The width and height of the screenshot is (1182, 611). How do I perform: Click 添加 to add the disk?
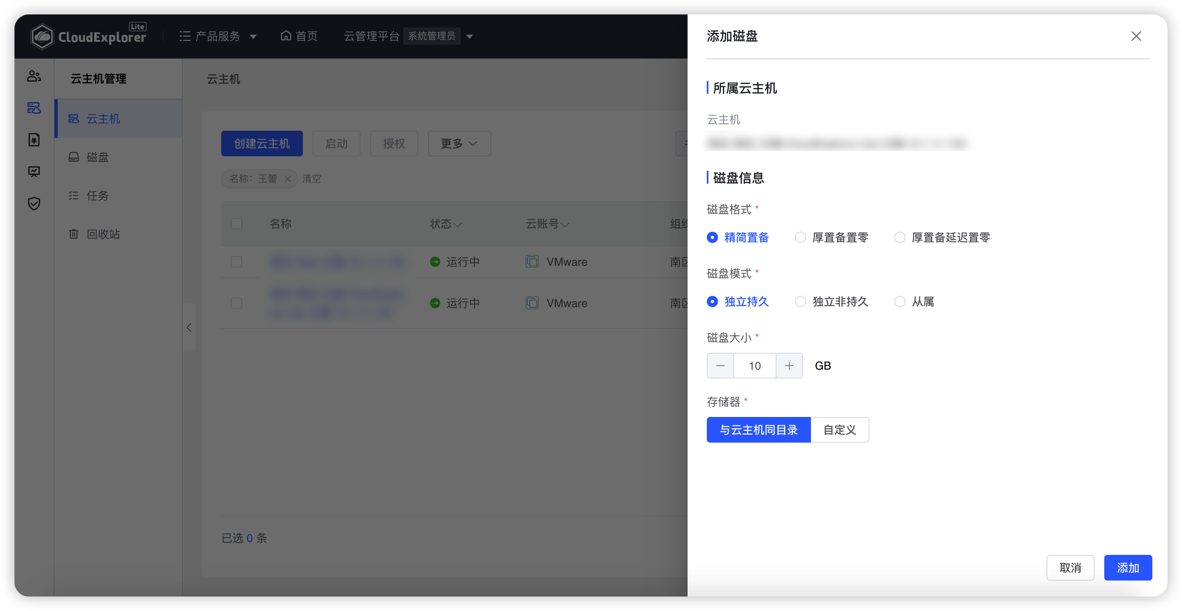pos(1128,567)
